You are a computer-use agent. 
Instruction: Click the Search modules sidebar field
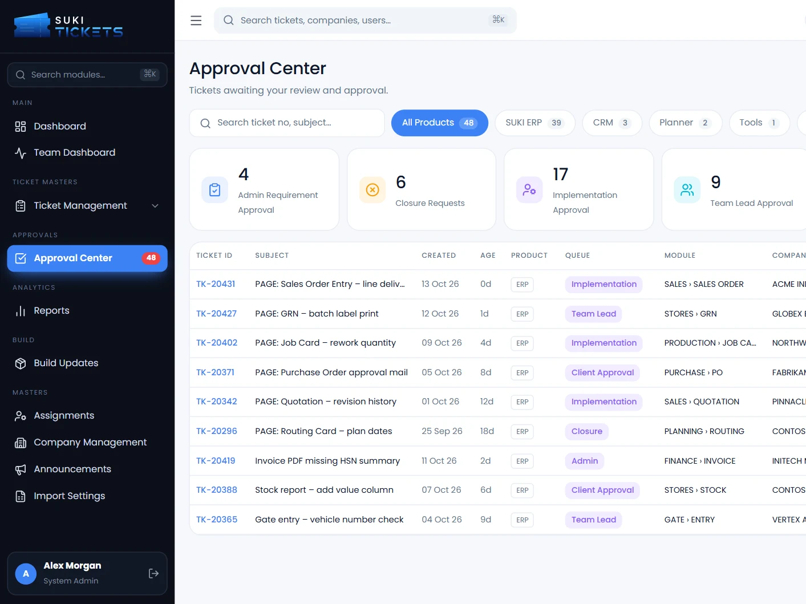click(87, 75)
